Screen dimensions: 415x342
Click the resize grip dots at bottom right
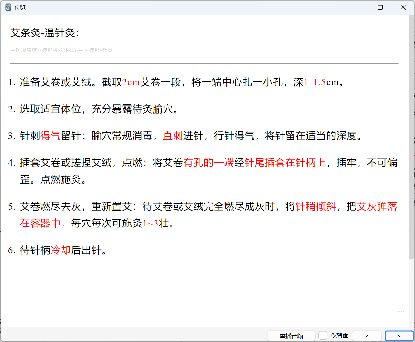pos(400,311)
